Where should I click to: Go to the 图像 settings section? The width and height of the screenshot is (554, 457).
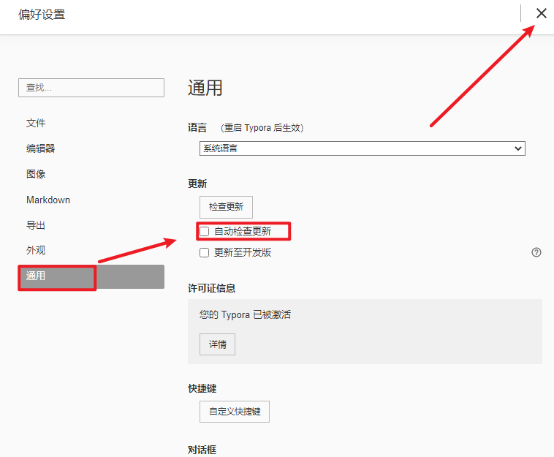point(37,174)
